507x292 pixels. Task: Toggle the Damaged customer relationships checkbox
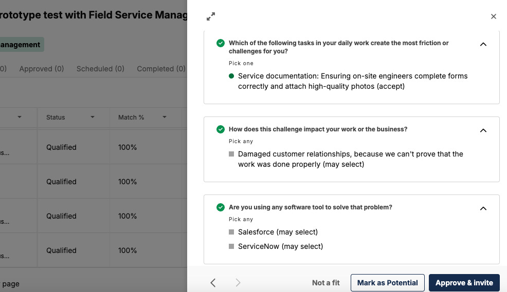coord(231,154)
